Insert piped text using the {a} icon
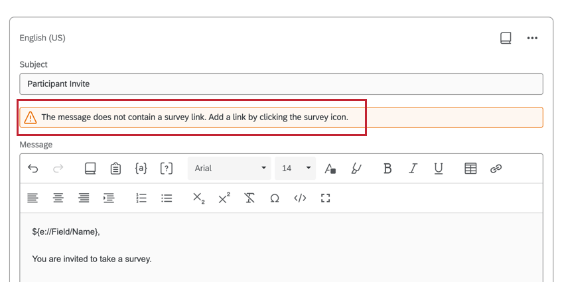Image resolution: width=564 pixels, height=282 pixels. (141, 169)
